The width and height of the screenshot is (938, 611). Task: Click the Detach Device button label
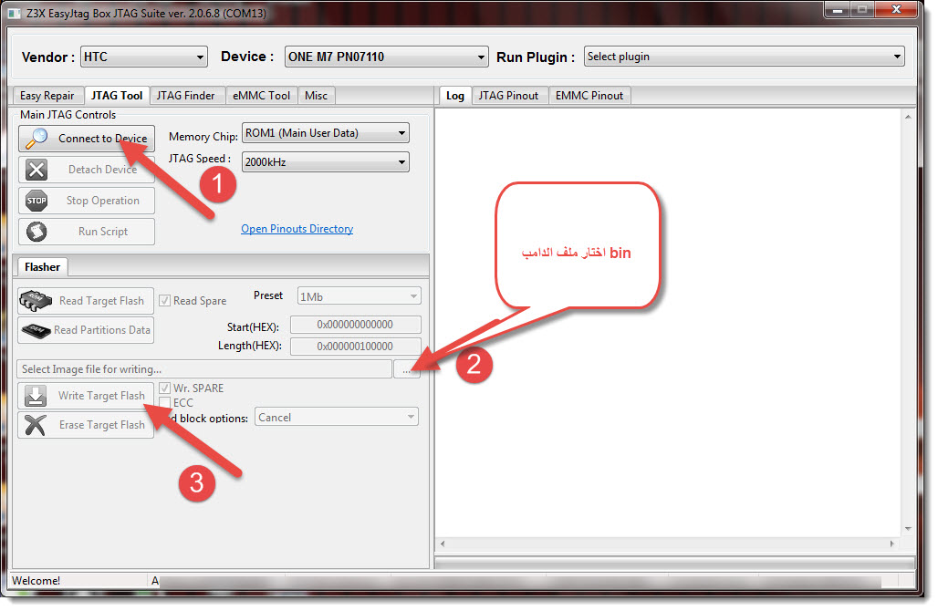tap(103, 170)
